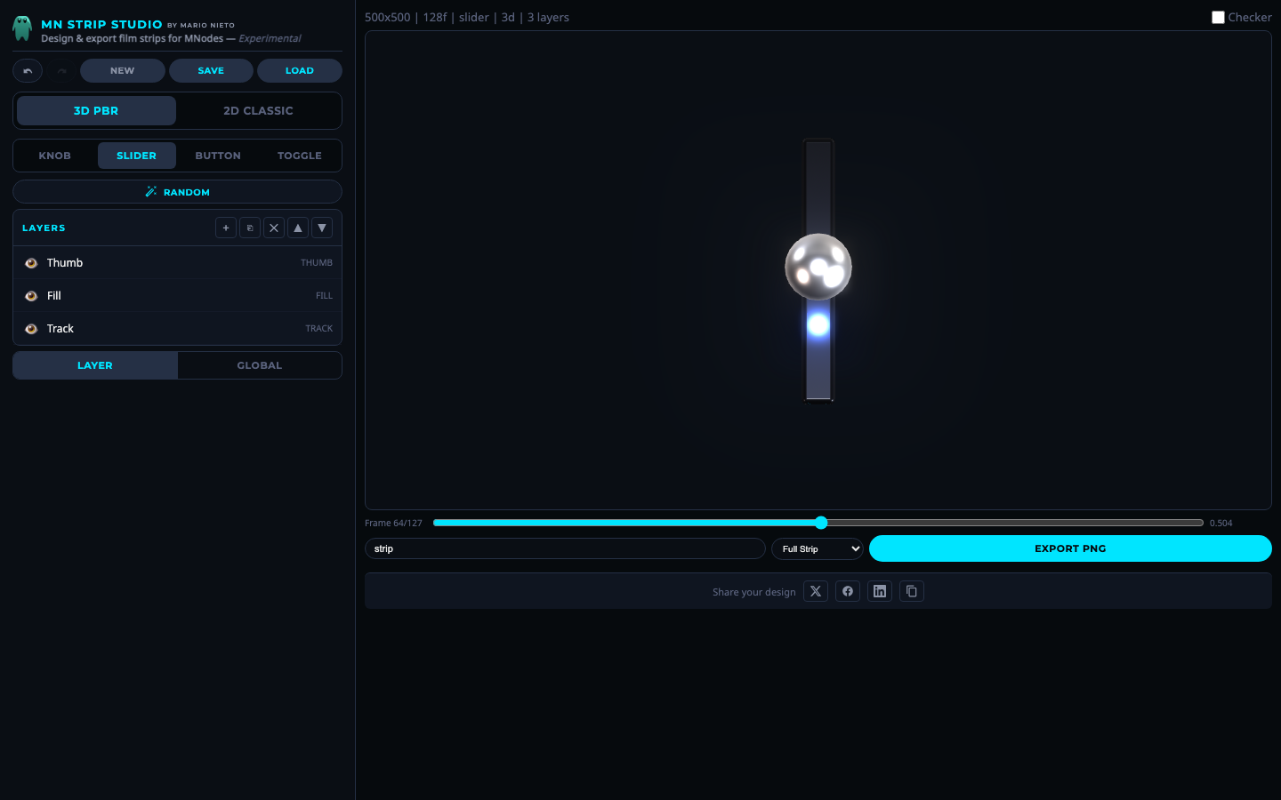Share the design on LinkedIn
This screenshot has width=1281, height=800.
pos(879,591)
